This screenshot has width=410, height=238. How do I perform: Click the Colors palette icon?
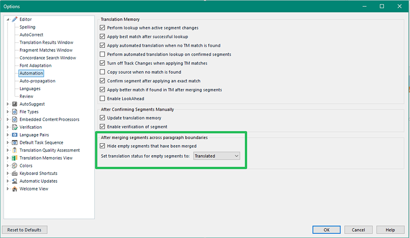point(15,166)
